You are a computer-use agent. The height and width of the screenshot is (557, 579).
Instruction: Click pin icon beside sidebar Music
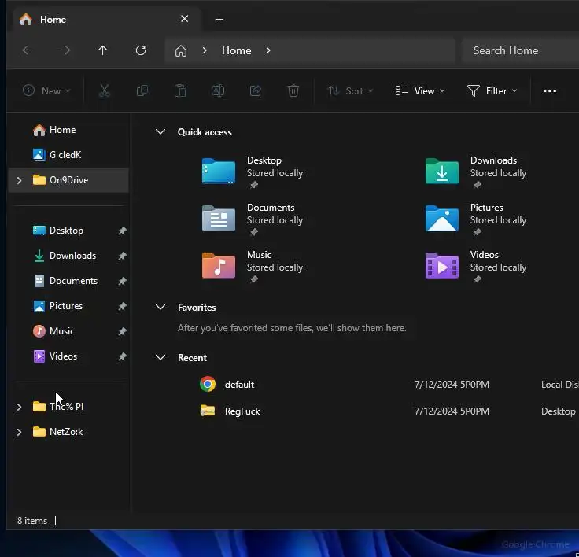[122, 331]
